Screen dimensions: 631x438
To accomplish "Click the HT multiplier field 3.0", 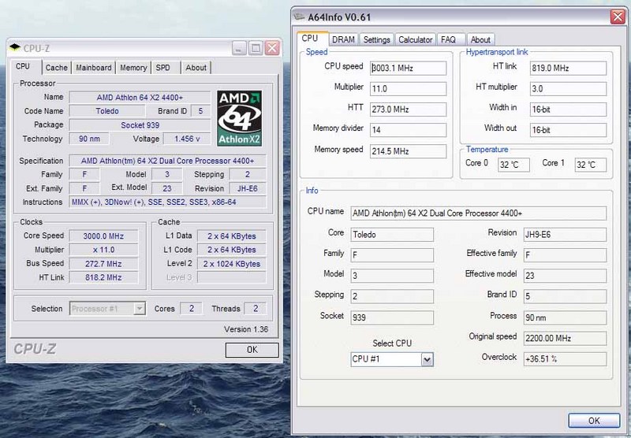I will [x=568, y=89].
